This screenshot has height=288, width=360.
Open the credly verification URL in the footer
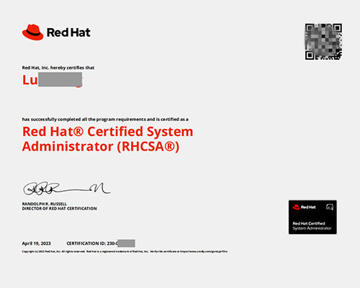(204, 251)
